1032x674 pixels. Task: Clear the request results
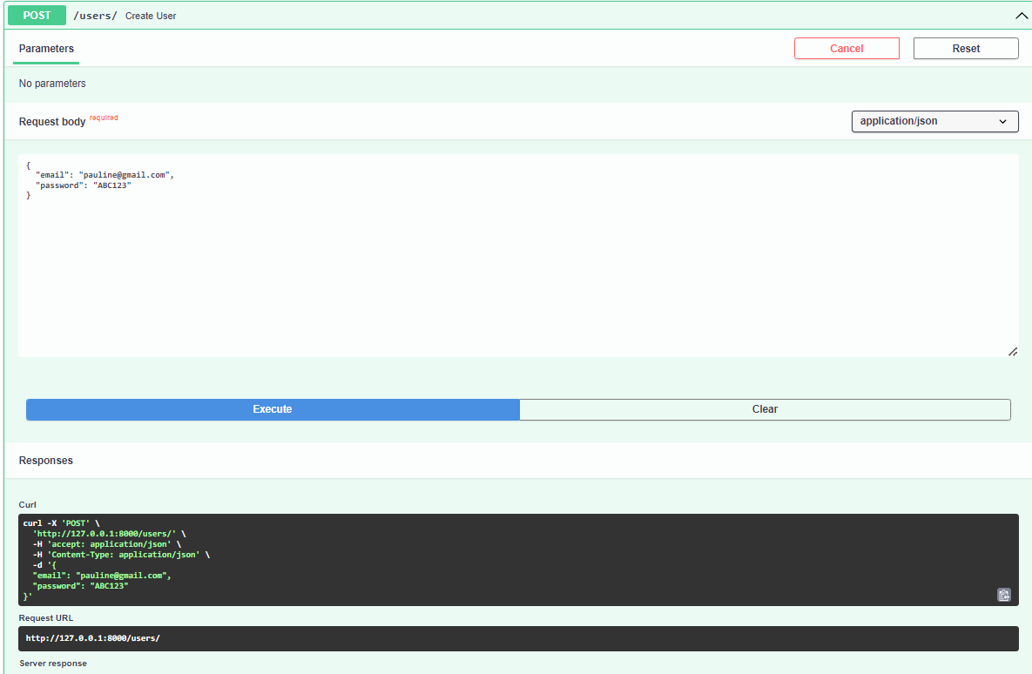[x=764, y=409]
